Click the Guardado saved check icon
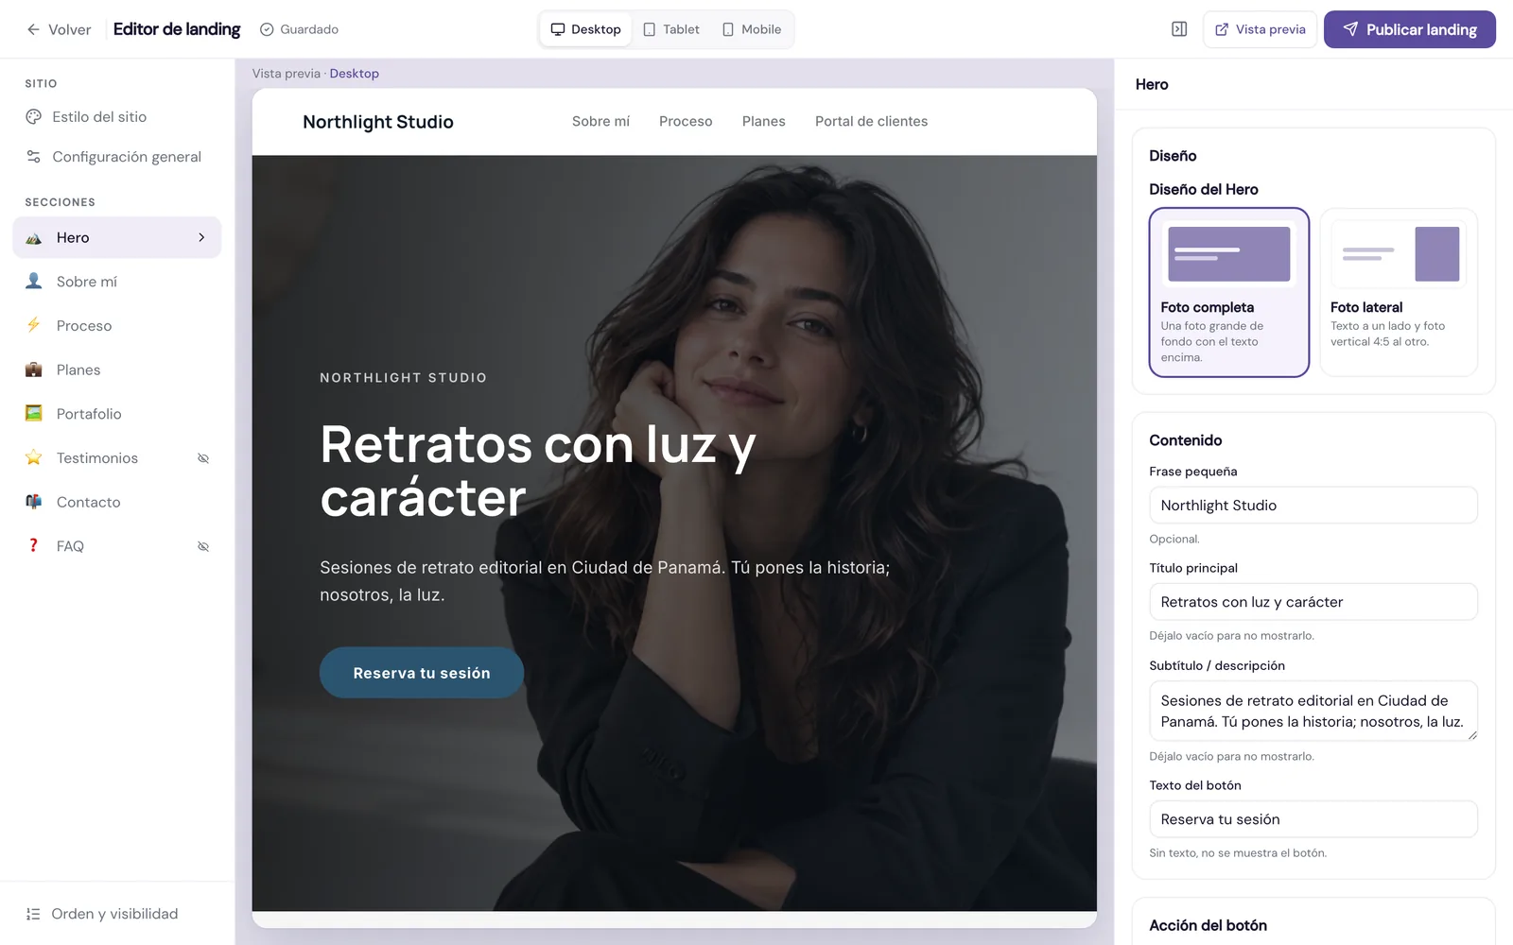Image resolution: width=1513 pixels, height=945 pixels. (267, 29)
